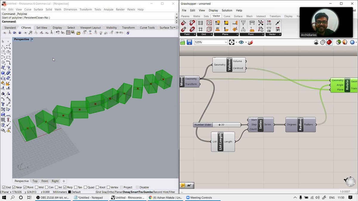Open the 125% zoom level dropdown
This screenshot has height=201, width=358.
tap(226, 42)
